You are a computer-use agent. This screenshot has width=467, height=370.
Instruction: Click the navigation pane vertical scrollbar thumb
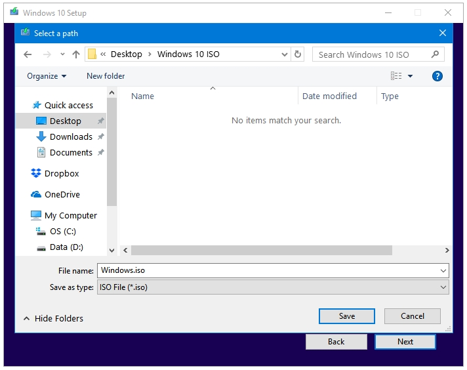pos(112,153)
